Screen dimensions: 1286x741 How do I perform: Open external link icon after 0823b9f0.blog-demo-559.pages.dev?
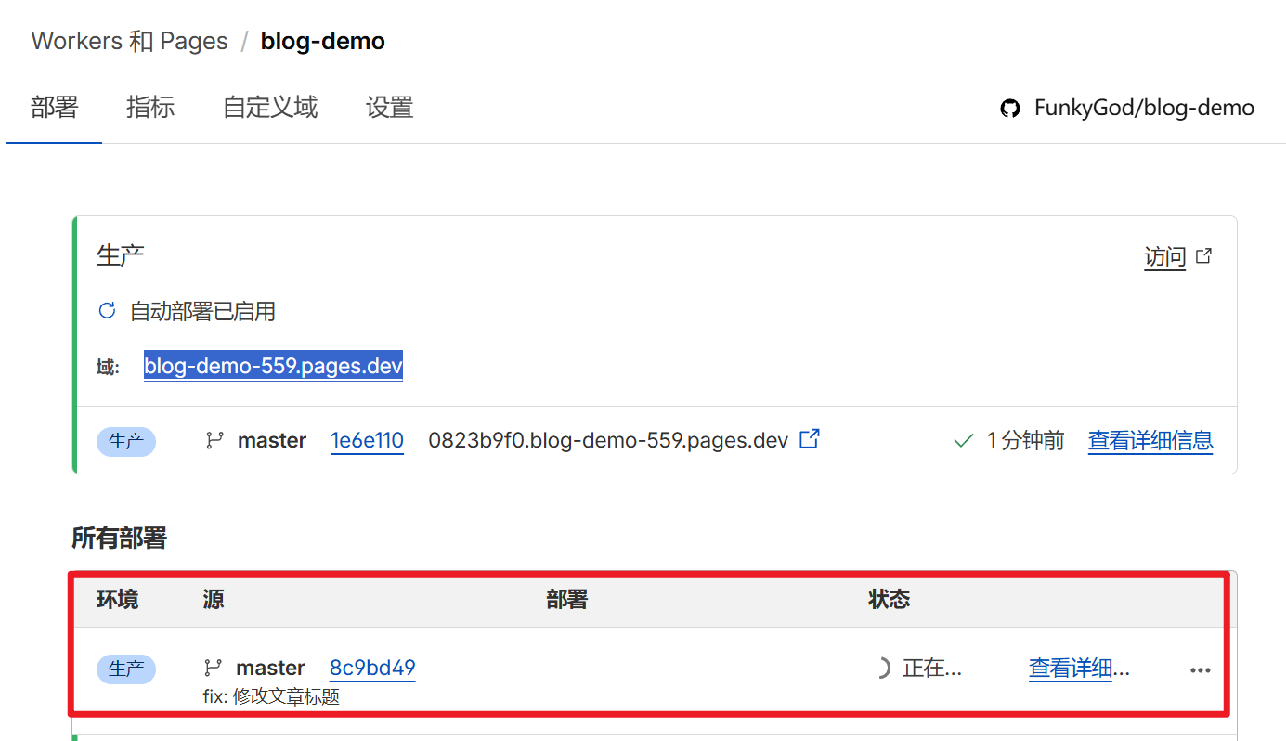pyautogui.click(x=810, y=439)
